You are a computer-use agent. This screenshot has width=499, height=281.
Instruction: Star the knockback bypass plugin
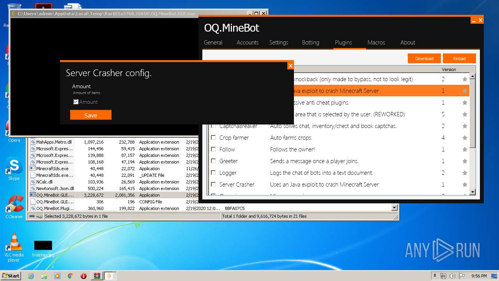coord(465,79)
